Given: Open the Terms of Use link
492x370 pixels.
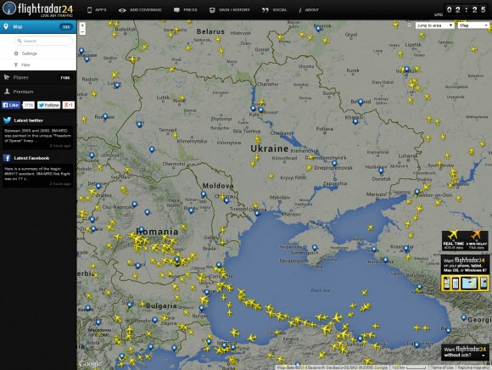Looking at the screenshot, I should (442, 367).
